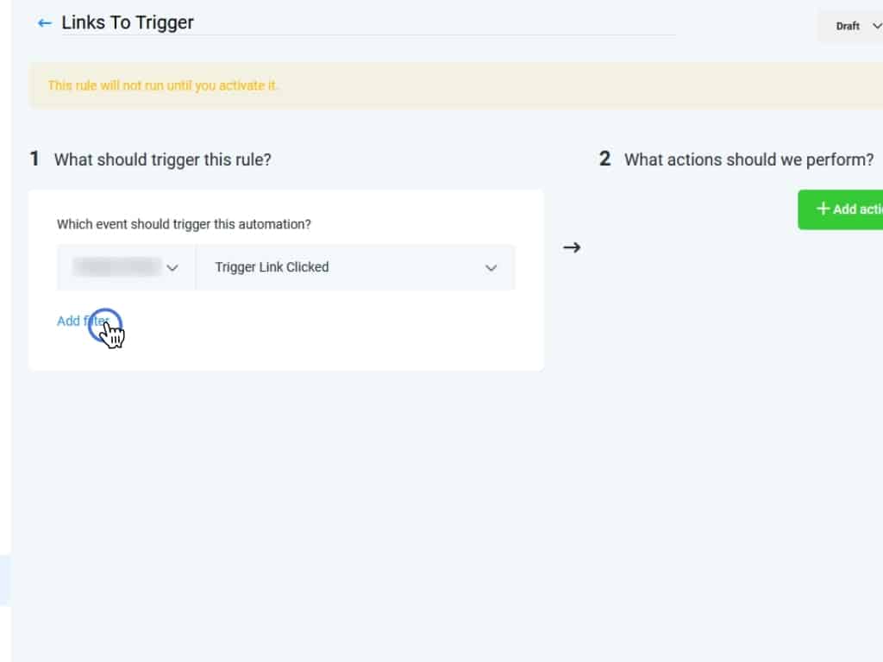883x662 pixels.
Task: Open the Draft status dropdown
Action: [x=849, y=26]
